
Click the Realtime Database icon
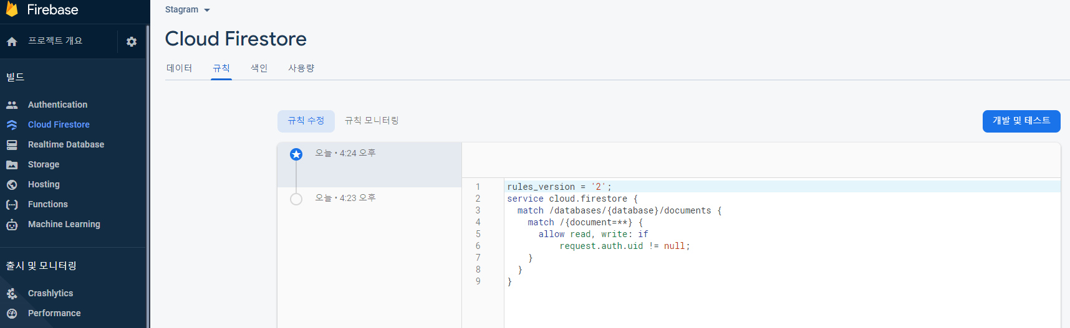(x=12, y=145)
